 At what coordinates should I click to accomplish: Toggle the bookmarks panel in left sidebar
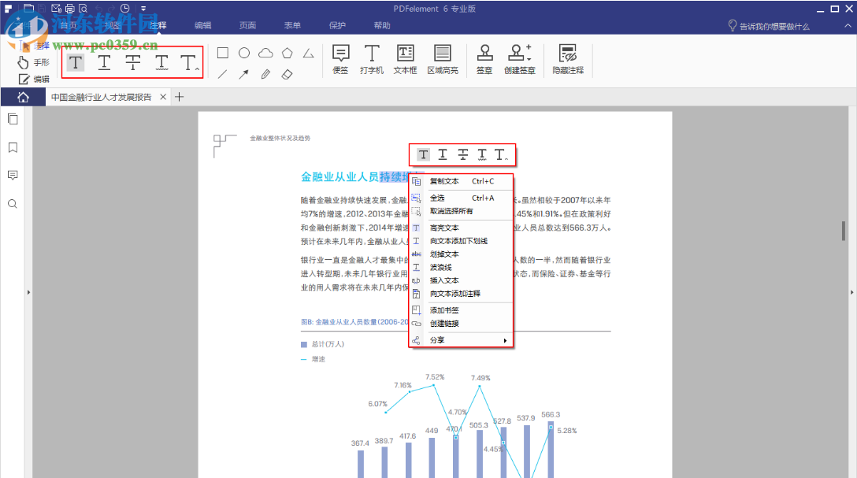tap(13, 146)
